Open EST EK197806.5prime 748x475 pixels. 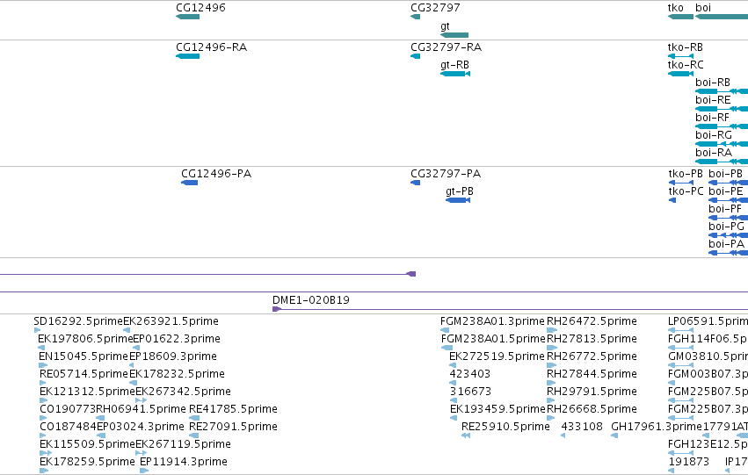point(85,339)
